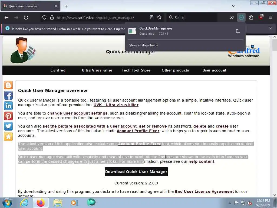Follow the 'remove' password link

[159, 126]
